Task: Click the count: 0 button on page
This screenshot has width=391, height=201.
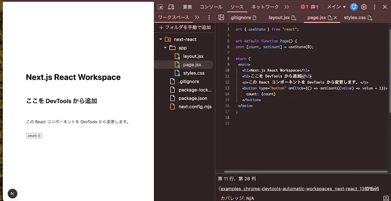Action: (34, 136)
